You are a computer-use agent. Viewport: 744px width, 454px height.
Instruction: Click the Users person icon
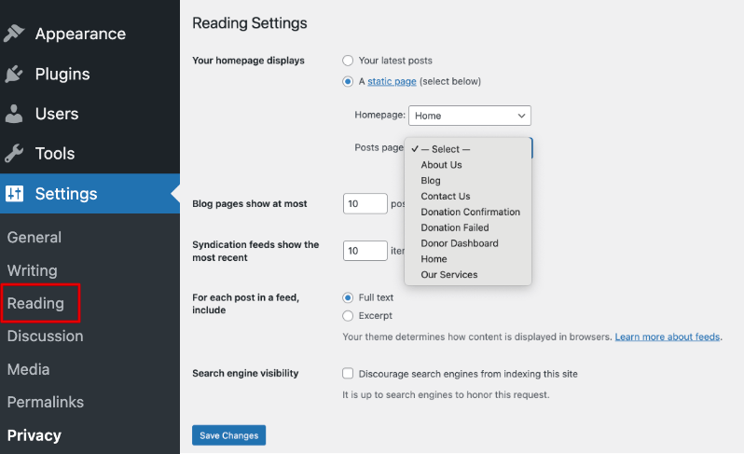(x=14, y=114)
